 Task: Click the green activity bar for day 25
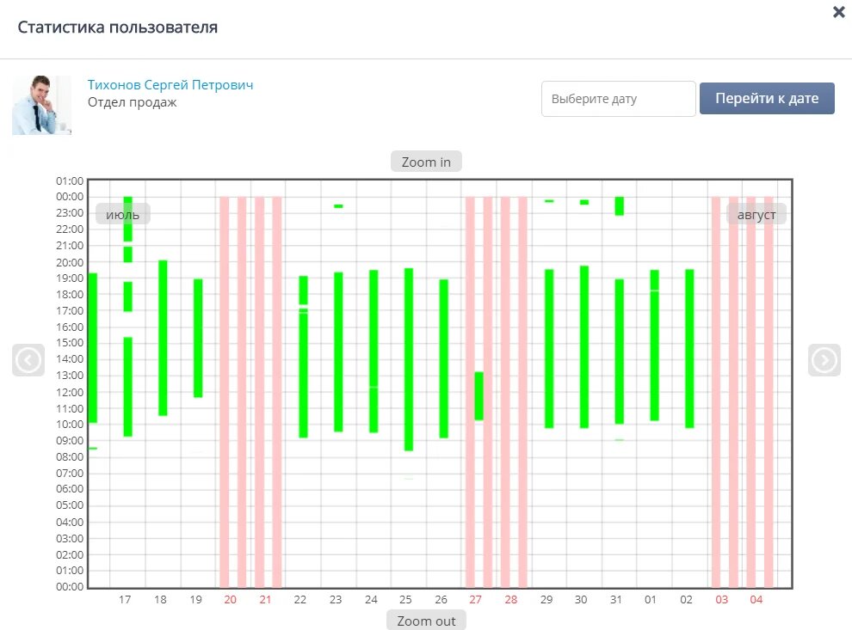[409, 359]
